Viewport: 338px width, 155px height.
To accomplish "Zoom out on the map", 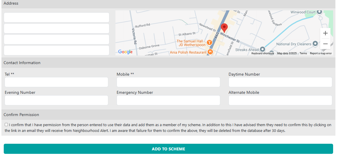I will tap(325, 44).
